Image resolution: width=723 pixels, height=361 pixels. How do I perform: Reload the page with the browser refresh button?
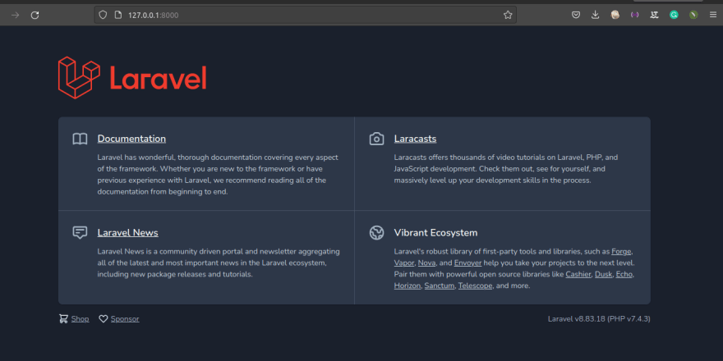coord(35,16)
